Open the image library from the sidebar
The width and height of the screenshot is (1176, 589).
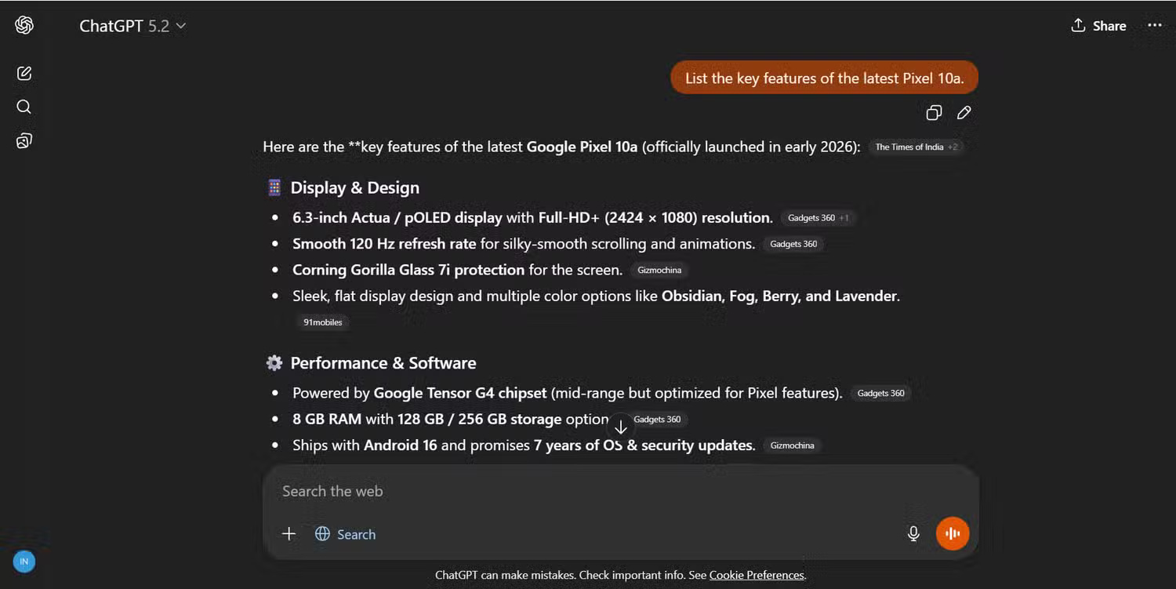coord(24,140)
